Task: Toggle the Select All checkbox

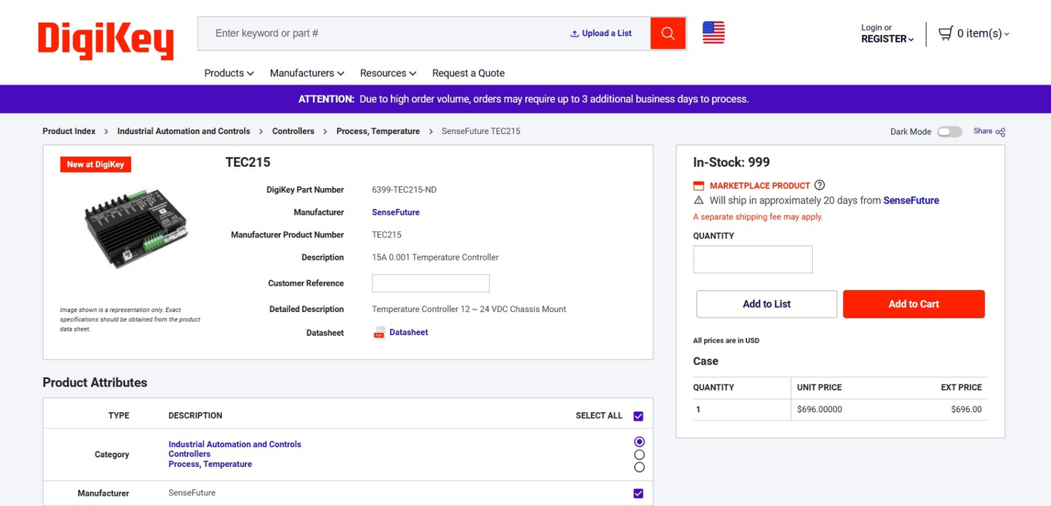Action: (638, 416)
